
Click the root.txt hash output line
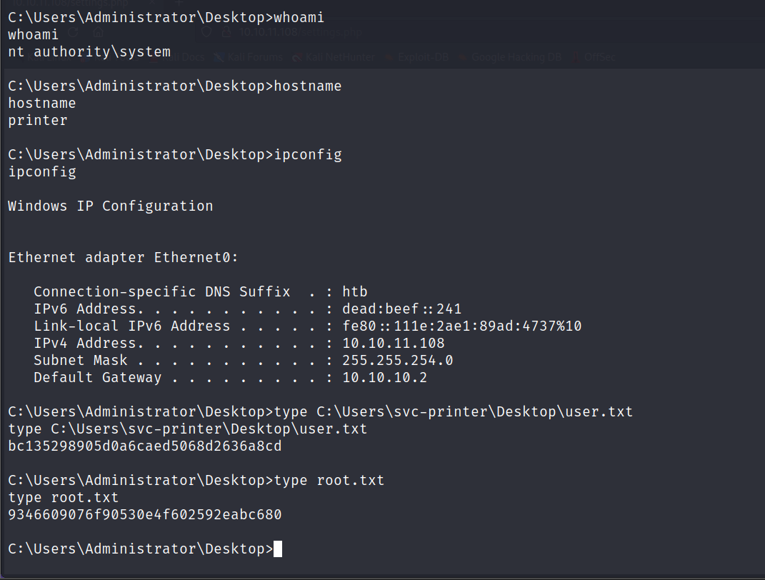[x=145, y=515]
